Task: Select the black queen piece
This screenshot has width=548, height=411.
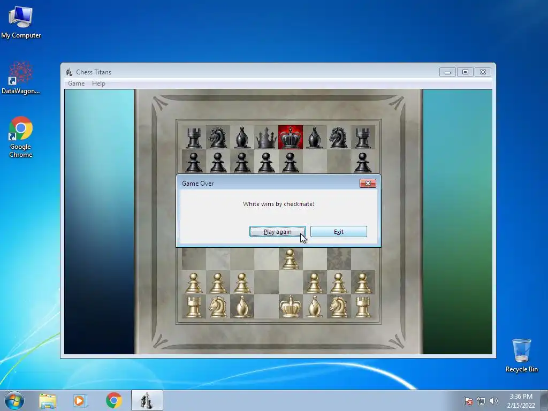Action: [x=267, y=138]
